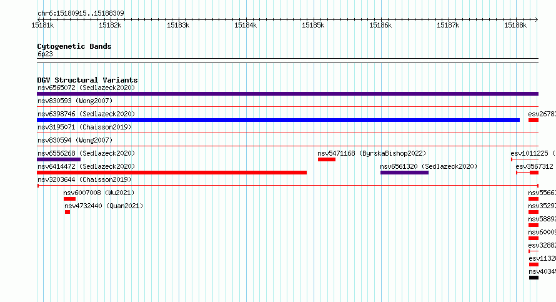Viewport: 556px width, 302px height.
Task: Select the DGV Structural Variants track title
Action: pos(87,80)
